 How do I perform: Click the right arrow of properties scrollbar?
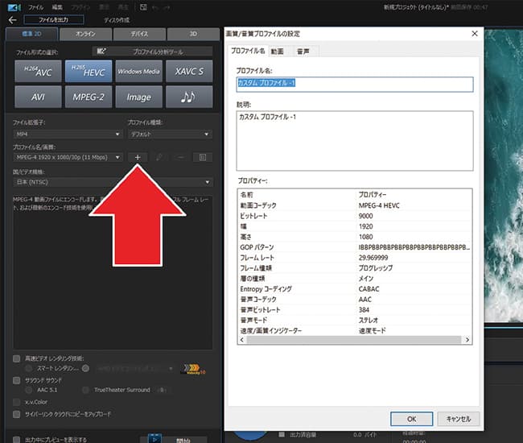tap(467, 340)
